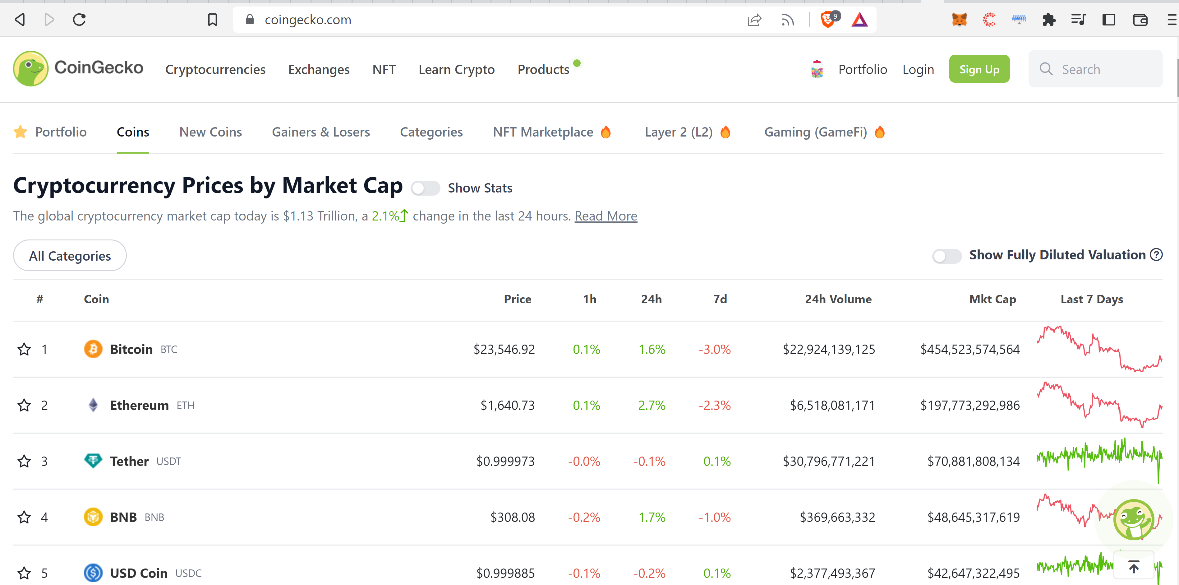Open the Bitcoin 7-day sparkline chart
Image resolution: width=1179 pixels, height=585 pixels.
tap(1099, 349)
